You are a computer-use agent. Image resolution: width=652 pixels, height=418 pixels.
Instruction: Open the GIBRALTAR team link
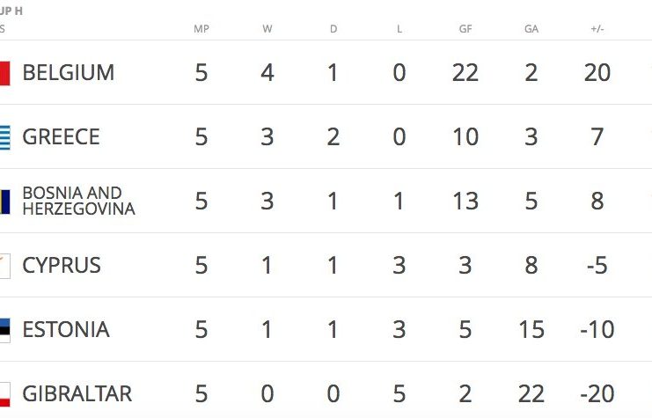point(77,394)
